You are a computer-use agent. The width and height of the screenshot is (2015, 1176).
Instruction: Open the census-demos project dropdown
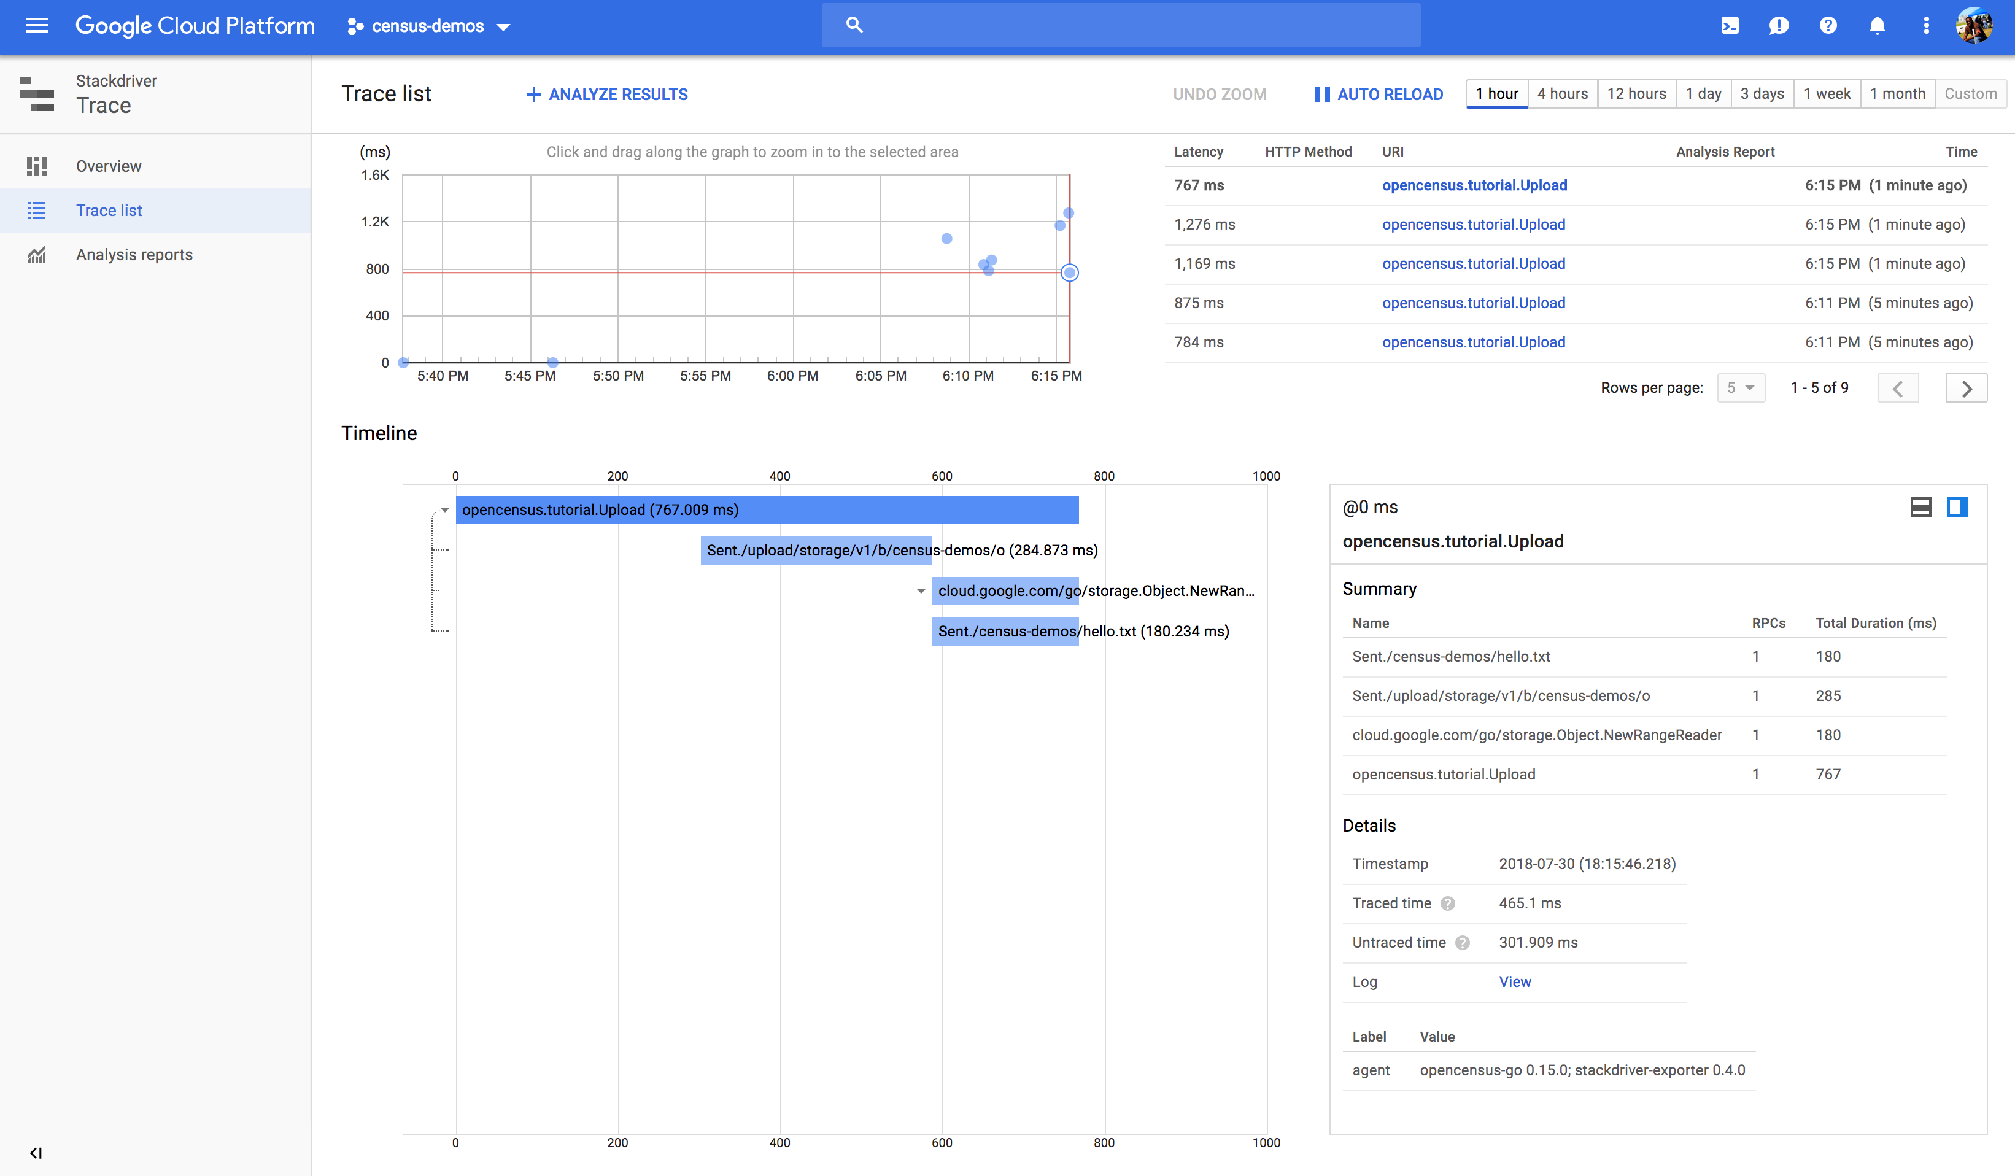point(430,26)
